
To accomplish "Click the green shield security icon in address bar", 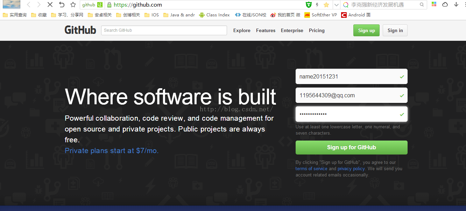I will (308, 5).
